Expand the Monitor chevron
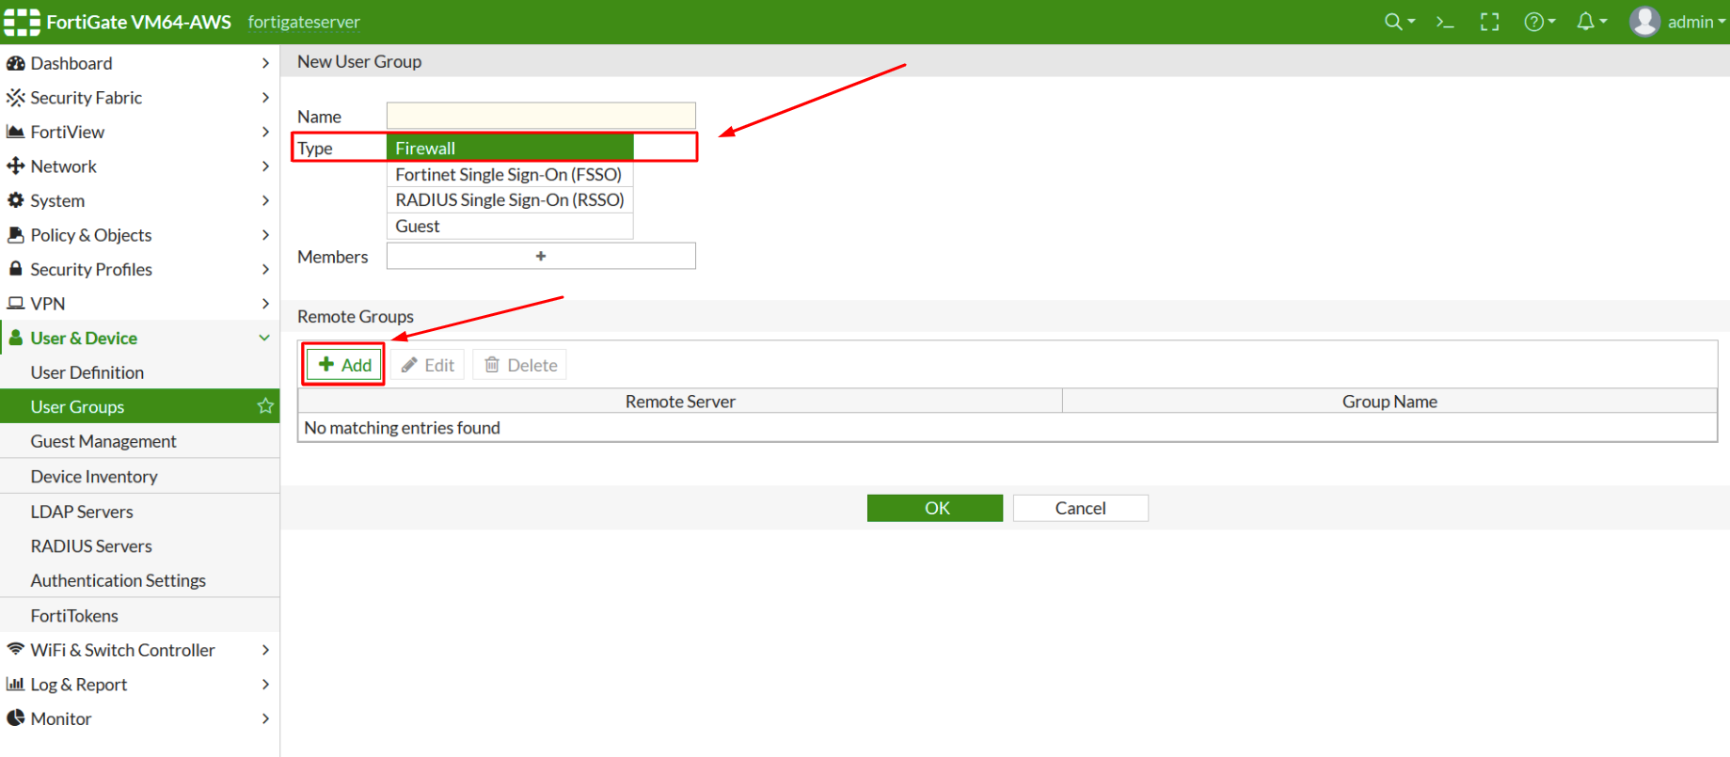The height and width of the screenshot is (757, 1730). click(265, 718)
